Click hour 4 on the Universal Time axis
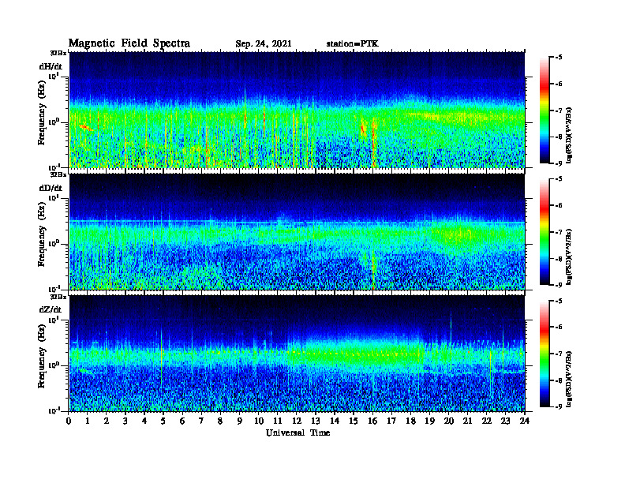The width and height of the screenshot is (625, 483). click(144, 421)
